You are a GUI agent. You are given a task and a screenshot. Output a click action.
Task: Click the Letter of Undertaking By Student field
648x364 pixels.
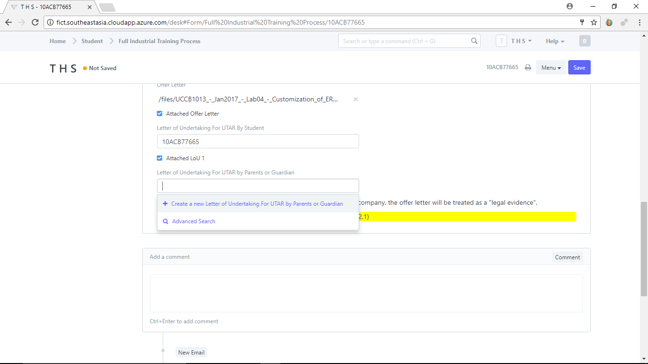258,141
